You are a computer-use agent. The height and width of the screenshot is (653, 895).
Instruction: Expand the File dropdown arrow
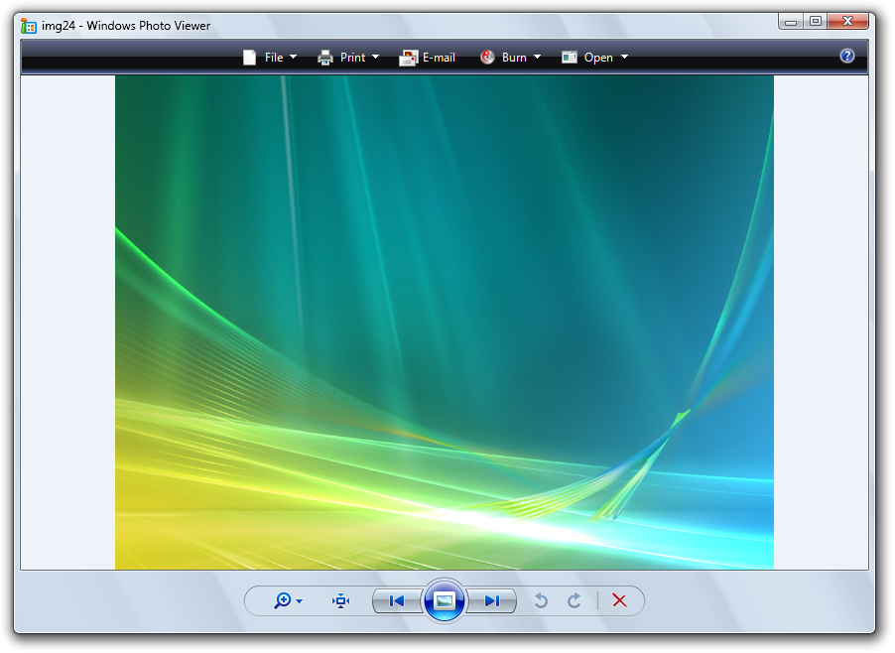294,58
